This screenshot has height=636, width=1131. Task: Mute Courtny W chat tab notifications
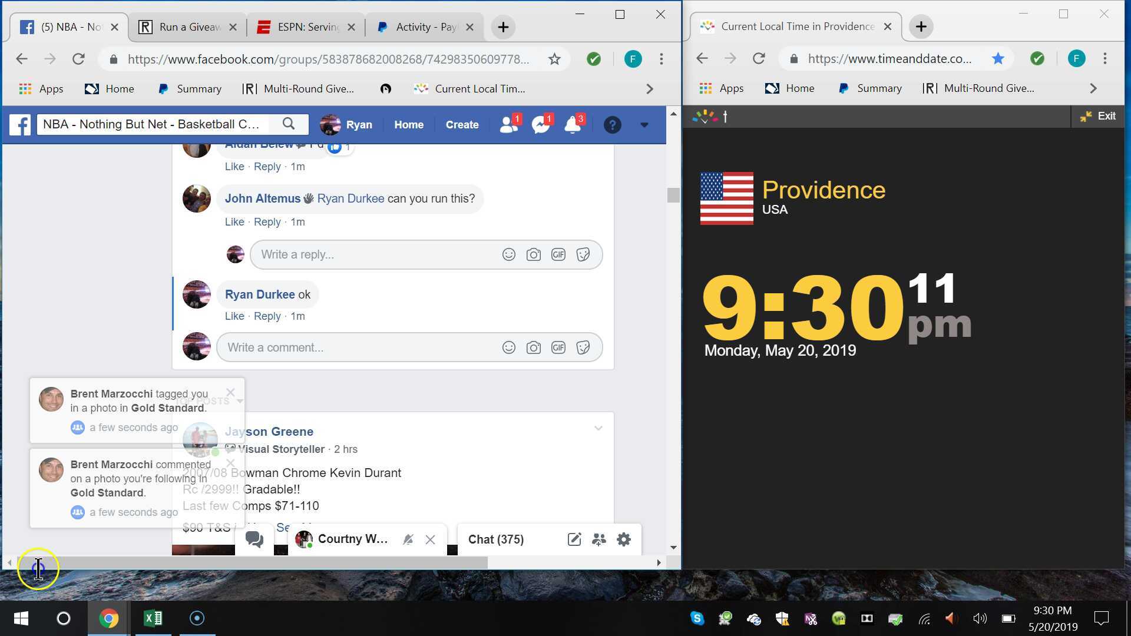click(x=408, y=539)
